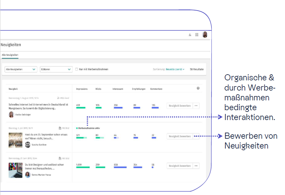Click Sascha Bonilow's author avatar

pyautogui.click(x=28, y=144)
